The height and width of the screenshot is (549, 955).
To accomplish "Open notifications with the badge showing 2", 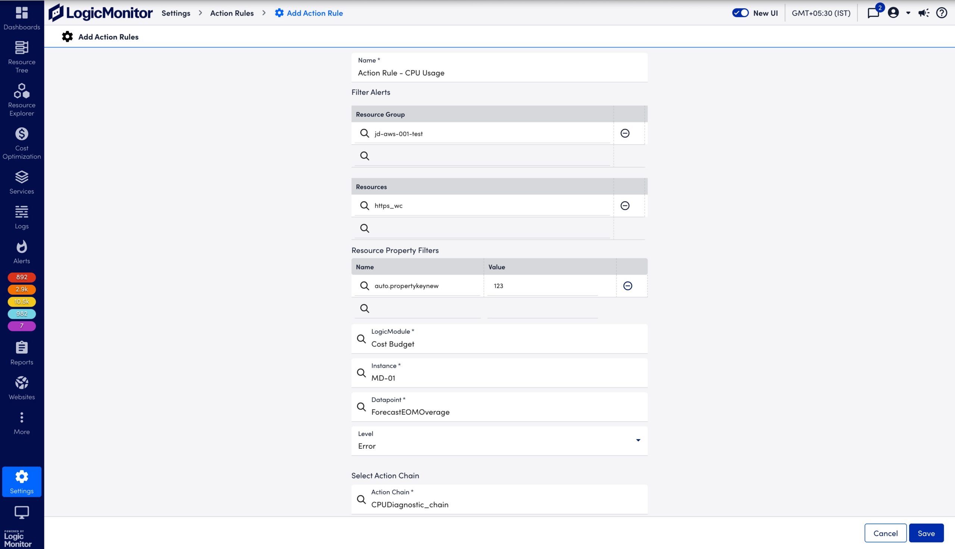I will [874, 13].
